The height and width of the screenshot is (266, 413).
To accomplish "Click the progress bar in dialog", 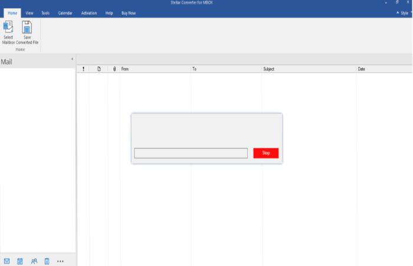I will [x=191, y=153].
